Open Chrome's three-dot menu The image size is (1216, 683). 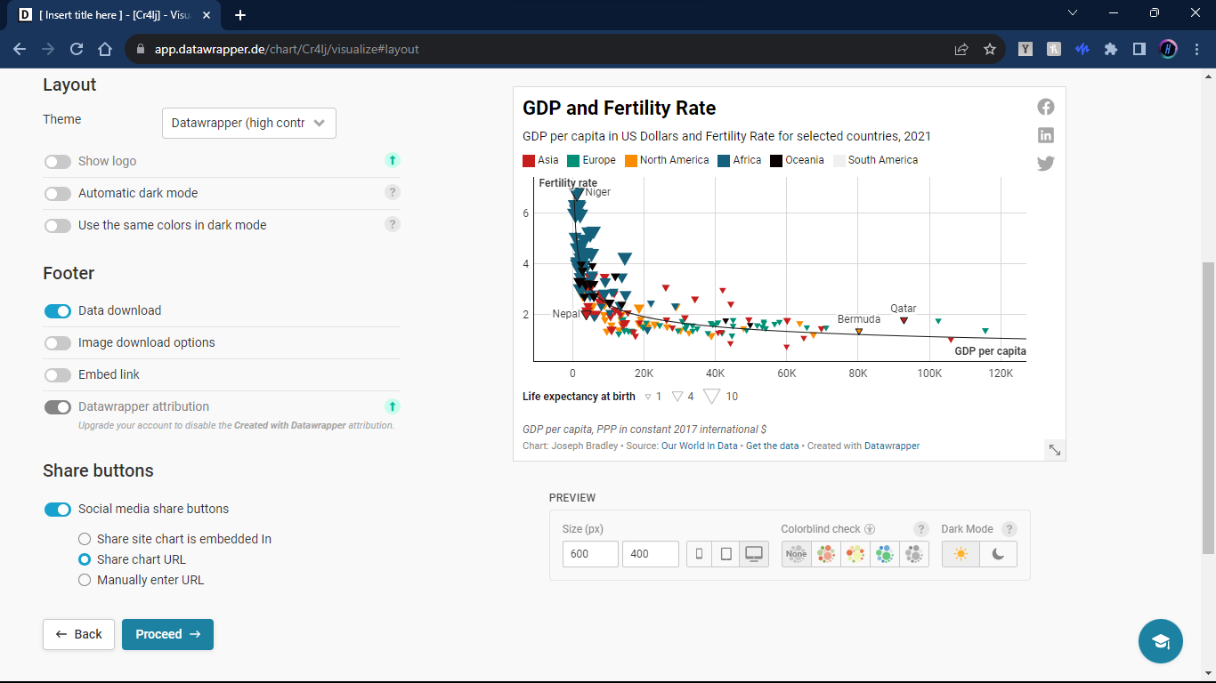point(1196,49)
